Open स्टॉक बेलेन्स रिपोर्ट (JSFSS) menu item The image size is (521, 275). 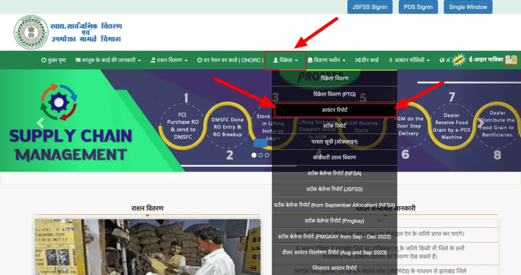pyautogui.click(x=334, y=189)
